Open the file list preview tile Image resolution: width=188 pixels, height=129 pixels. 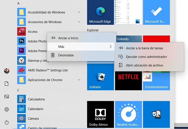click(x=129, y=12)
